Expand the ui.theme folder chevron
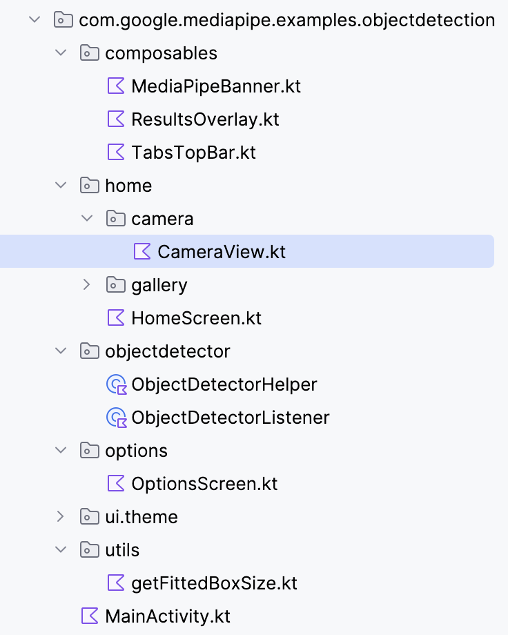 tap(60, 516)
